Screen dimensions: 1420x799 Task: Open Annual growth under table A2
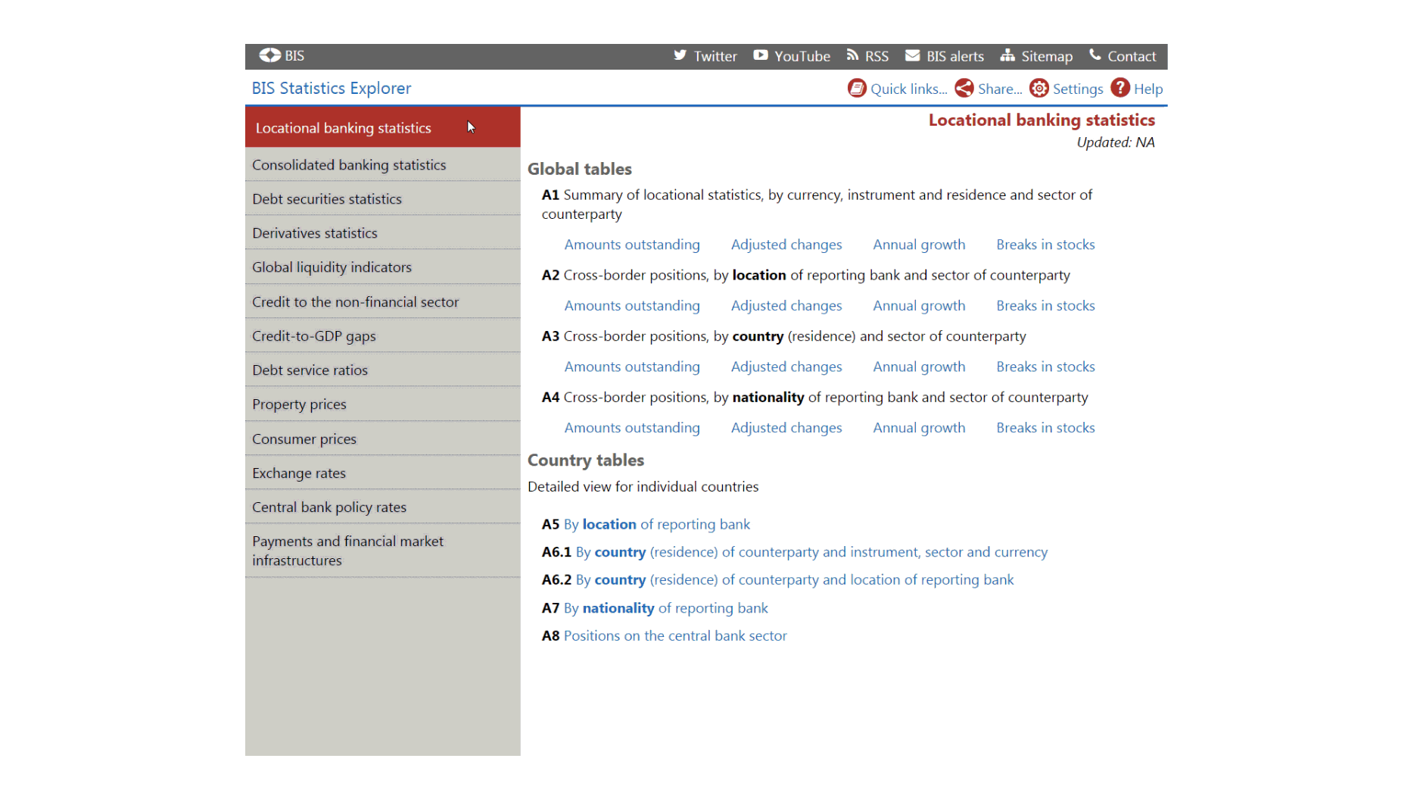coord(919,305)
